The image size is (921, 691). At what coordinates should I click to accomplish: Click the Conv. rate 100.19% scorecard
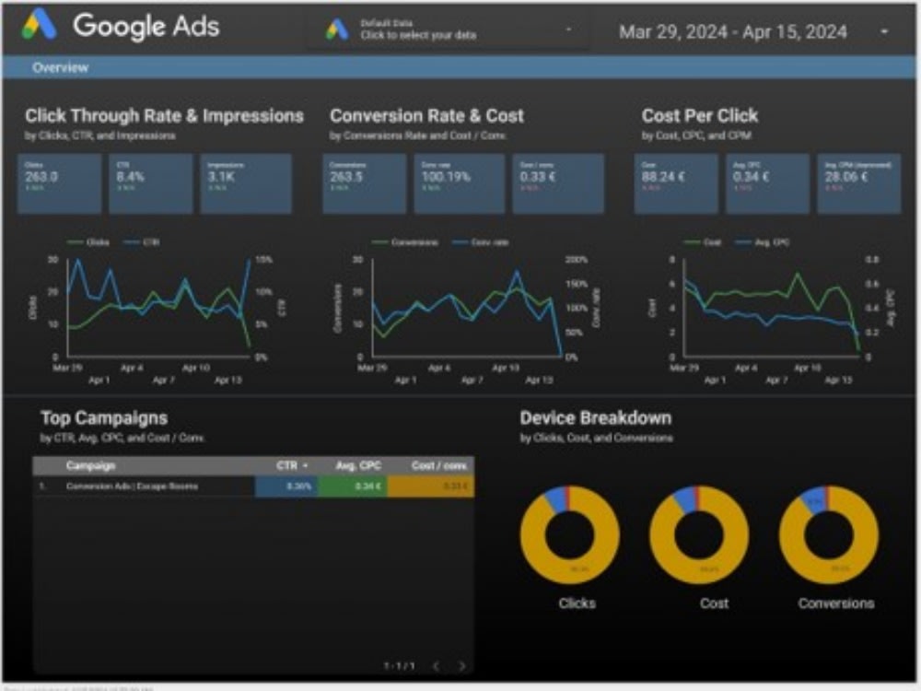(x=459, y=183)
